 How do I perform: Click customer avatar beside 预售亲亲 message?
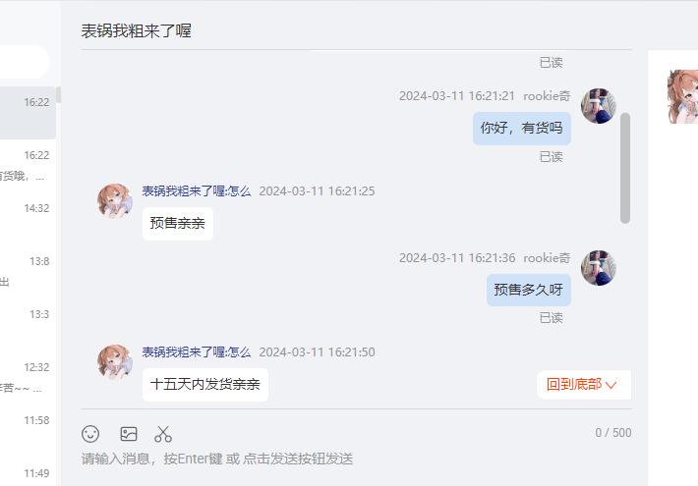[x=115, y=201]
